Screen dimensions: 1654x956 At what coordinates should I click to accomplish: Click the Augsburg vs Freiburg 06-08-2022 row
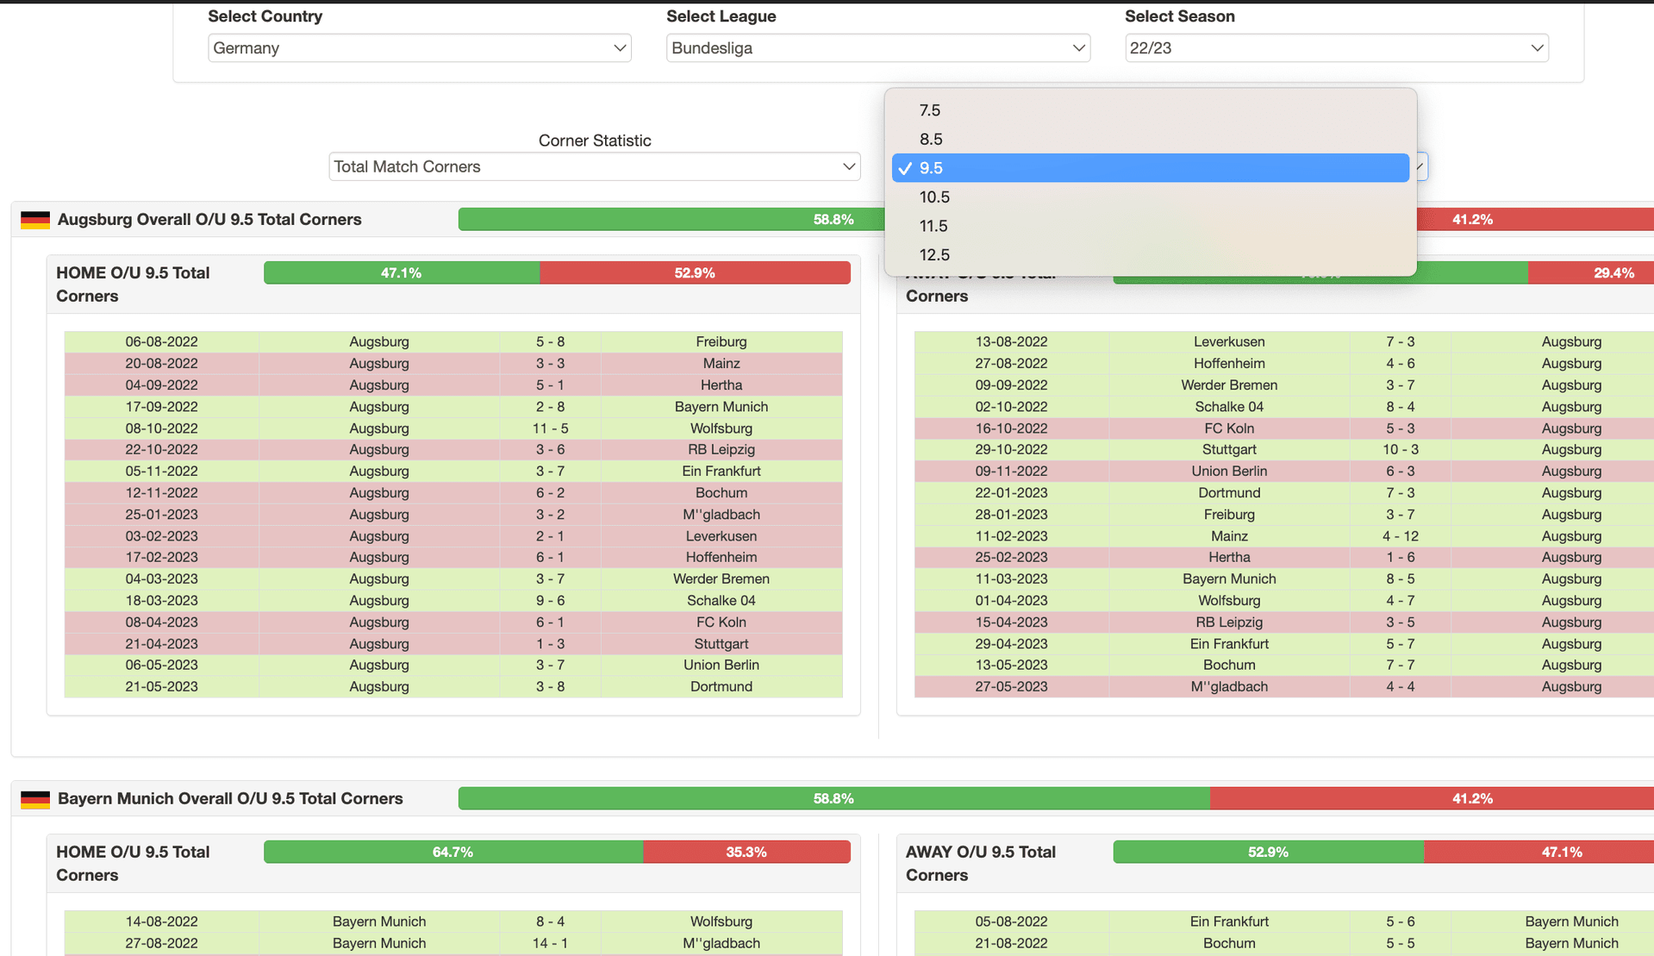[x=453, y=342]
